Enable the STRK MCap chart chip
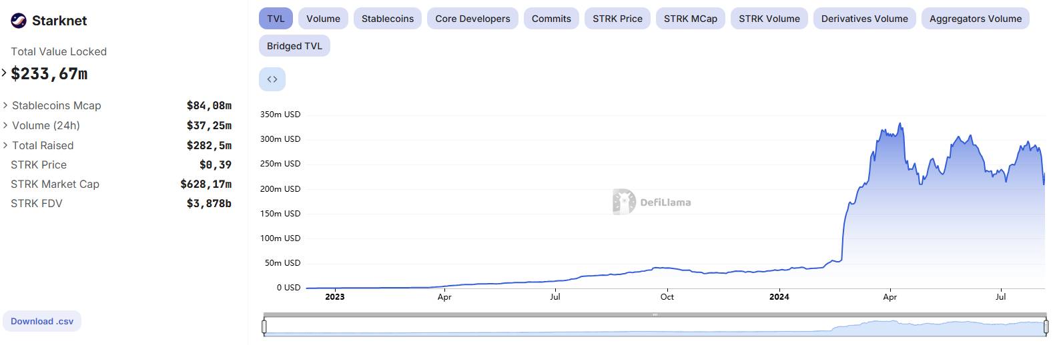Viewport: 1055px width, 345px height. (x=691, y=19)
